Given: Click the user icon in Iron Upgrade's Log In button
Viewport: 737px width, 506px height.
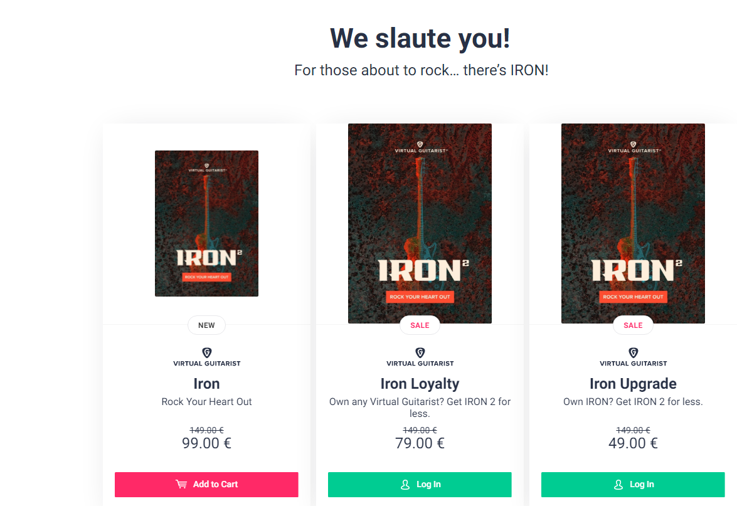Looking at the screenshot, I should [618, 484].
